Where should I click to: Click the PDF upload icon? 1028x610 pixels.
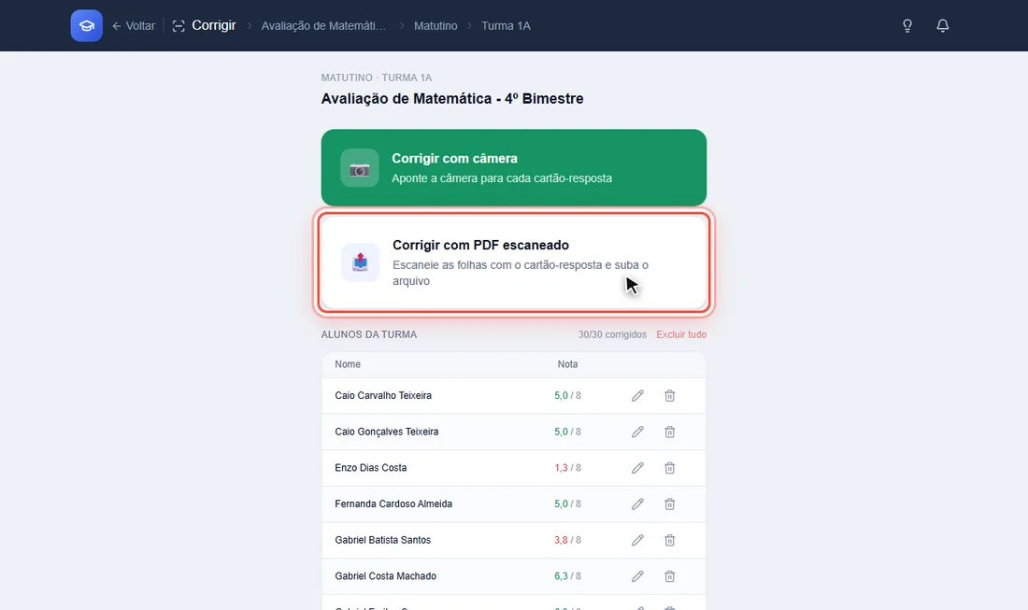coord(360,262)
